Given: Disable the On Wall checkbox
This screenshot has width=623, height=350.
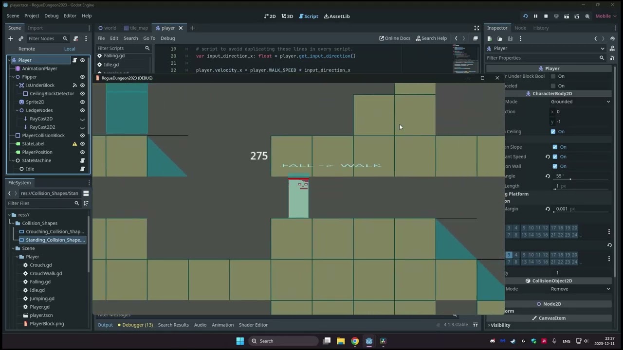Looking at the screenshot, I should coord(555,166).
